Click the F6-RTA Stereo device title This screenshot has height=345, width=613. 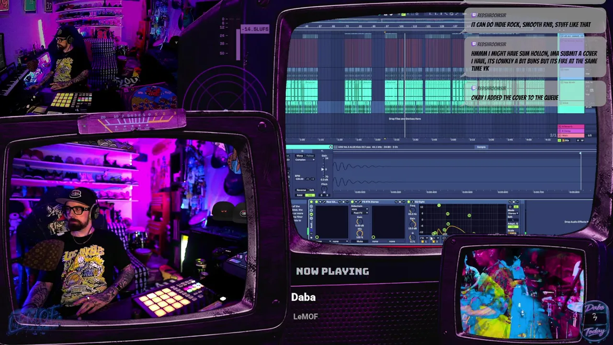click(x=370, y=202)
